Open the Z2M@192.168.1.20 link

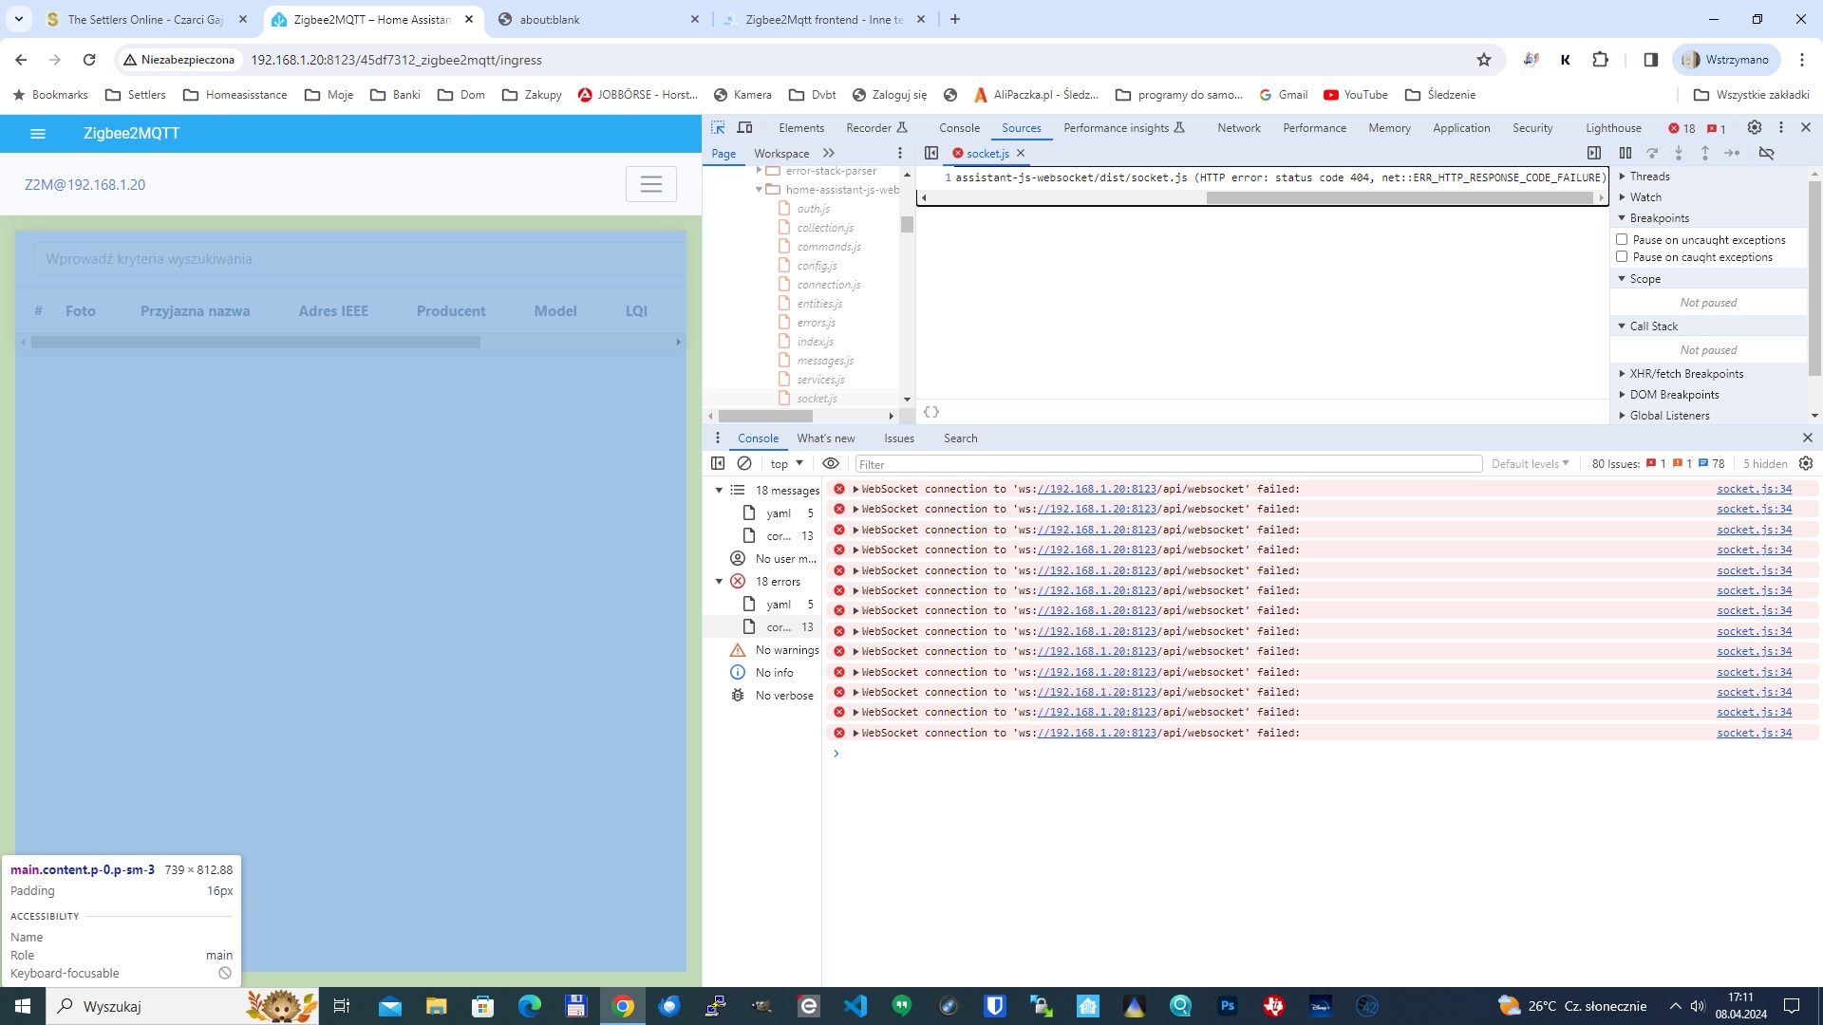pos(85,185)
